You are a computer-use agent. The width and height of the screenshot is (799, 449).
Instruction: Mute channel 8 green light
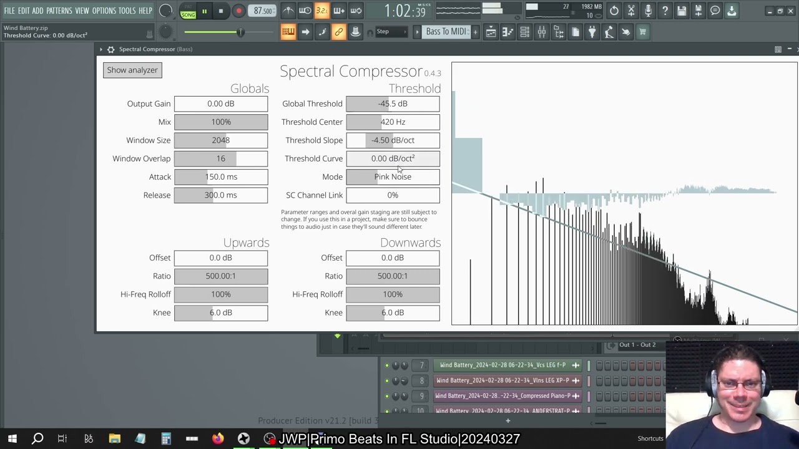click(387, 380)
